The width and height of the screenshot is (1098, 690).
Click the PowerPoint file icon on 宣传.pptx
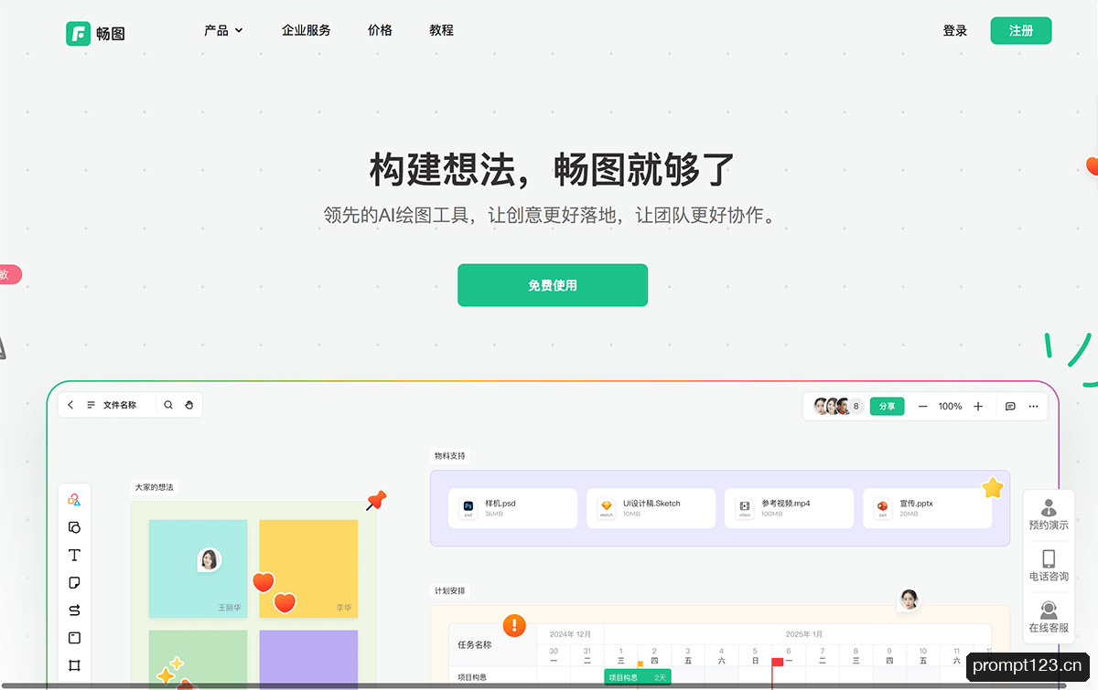(x=882, y=507)
